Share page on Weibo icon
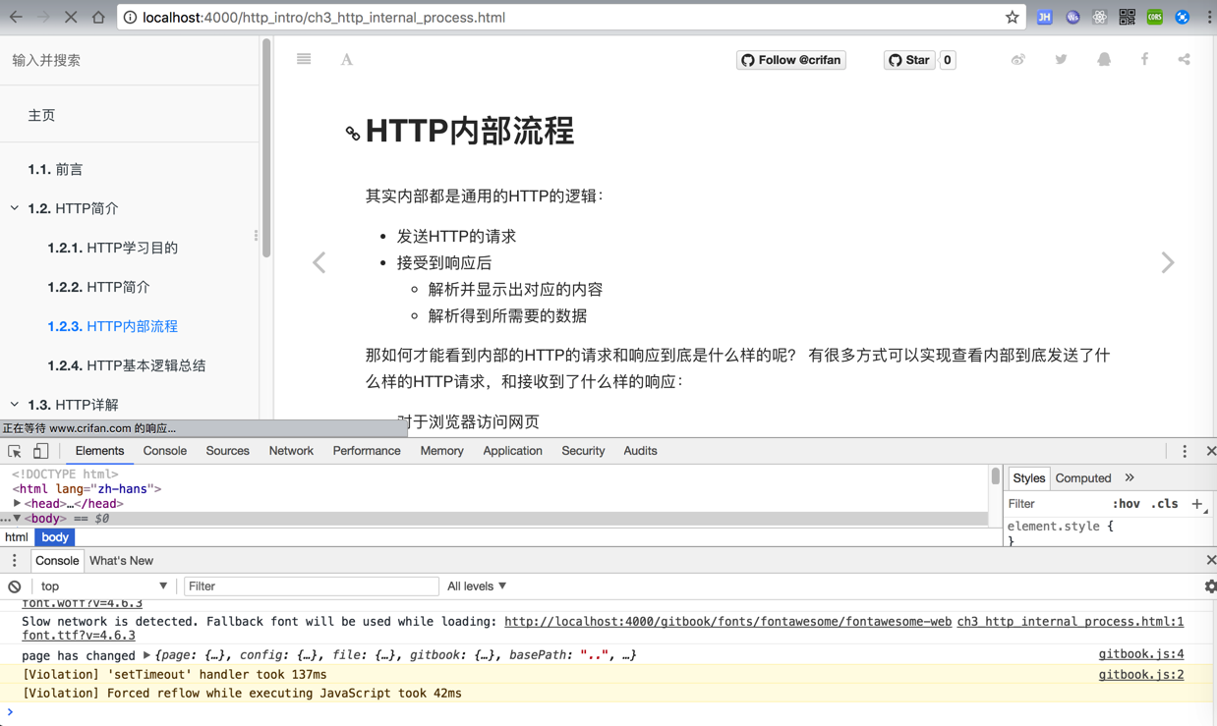1217x726 pixels. click(1018, 60)
